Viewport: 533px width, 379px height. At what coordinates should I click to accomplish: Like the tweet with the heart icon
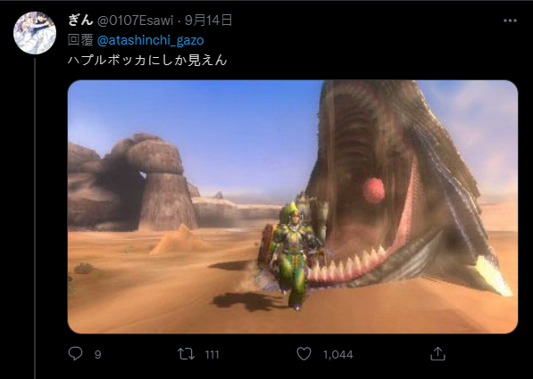coord(304,354)
